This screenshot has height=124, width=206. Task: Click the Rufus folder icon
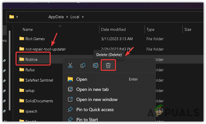tap(21, 70)
